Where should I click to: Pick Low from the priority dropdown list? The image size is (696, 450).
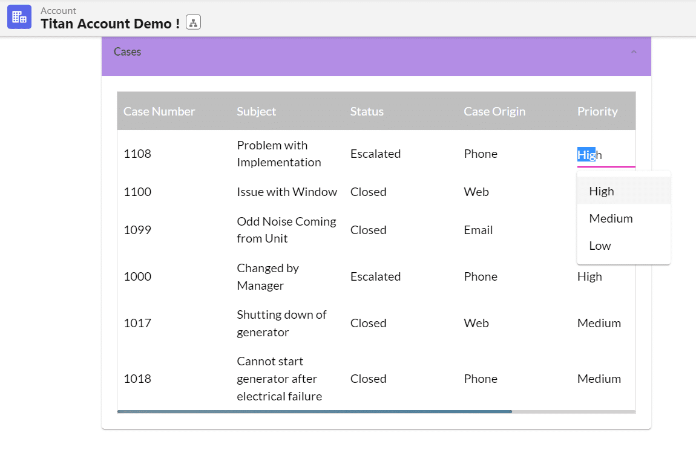tap(600, 246)
